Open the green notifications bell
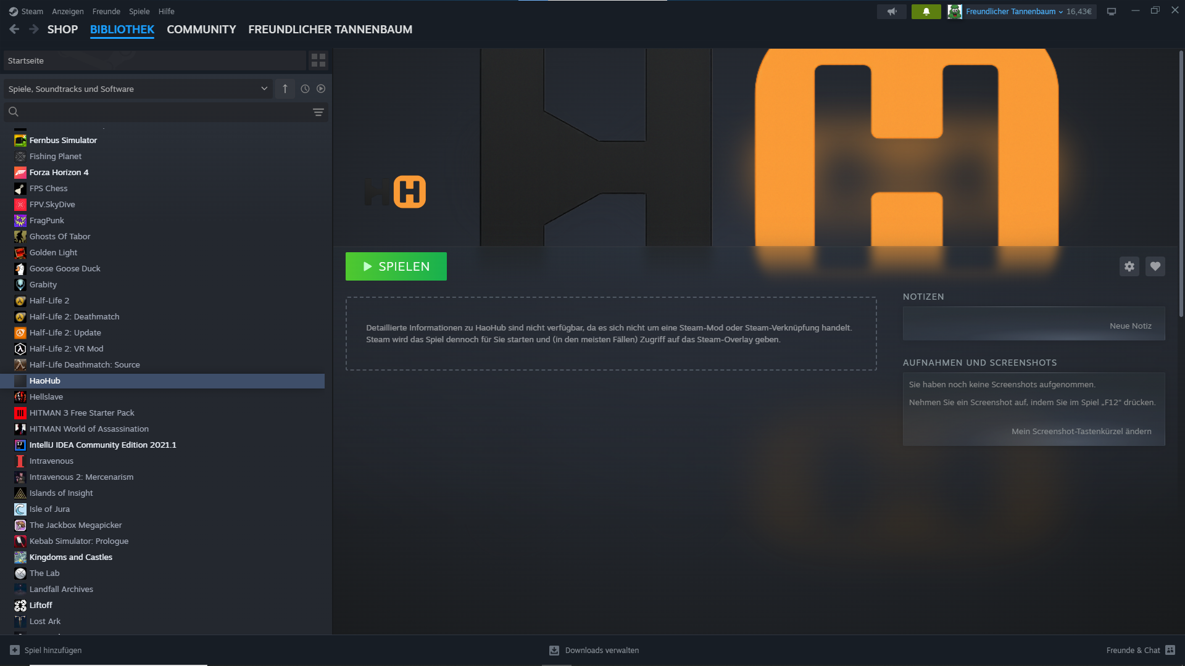 point(926,11)
